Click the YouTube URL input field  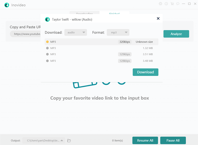(x=25, y=34)
